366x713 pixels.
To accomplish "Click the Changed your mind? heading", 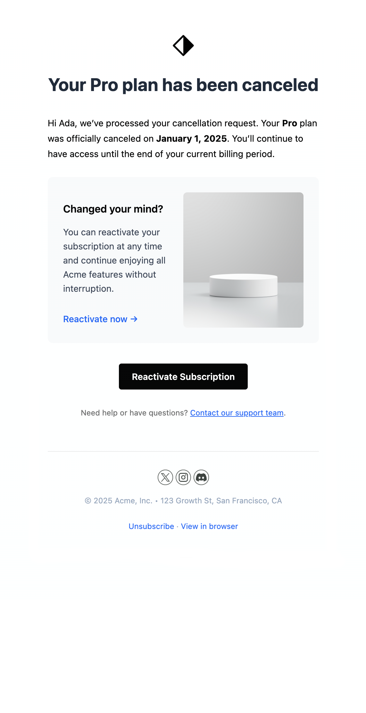I will pos(113,209).
